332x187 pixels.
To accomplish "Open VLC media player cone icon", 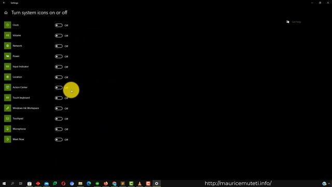I will (140, 183).
